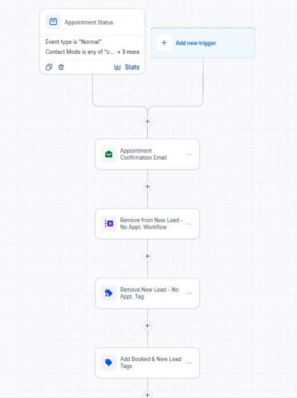The image size is (297, 398).
Task: Duplicate the Appointment Status trigger
Action: (x=49, y=67)
